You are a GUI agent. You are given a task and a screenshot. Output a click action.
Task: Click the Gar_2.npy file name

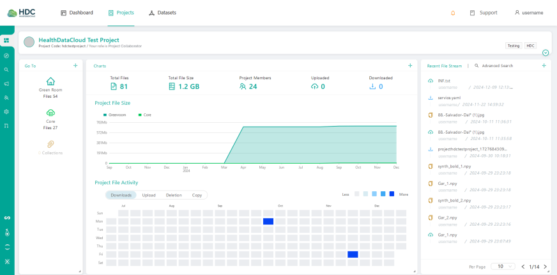[x=447, y=217]
